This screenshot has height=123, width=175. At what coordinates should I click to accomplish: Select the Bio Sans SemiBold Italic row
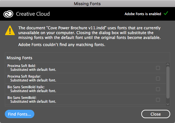(85, 89)
